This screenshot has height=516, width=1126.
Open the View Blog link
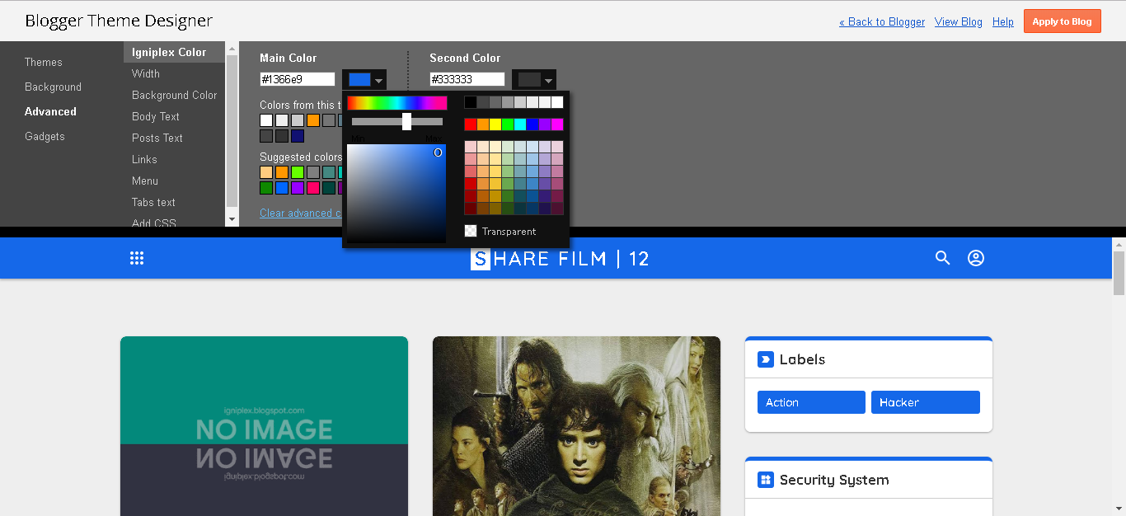[x=959, y=22]
